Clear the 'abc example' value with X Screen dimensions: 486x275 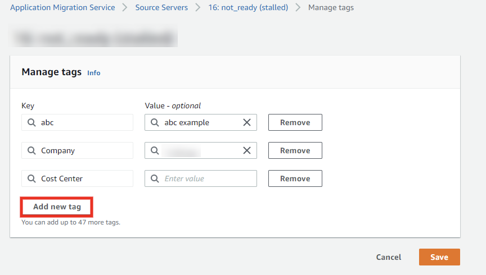tap(246, 122)
